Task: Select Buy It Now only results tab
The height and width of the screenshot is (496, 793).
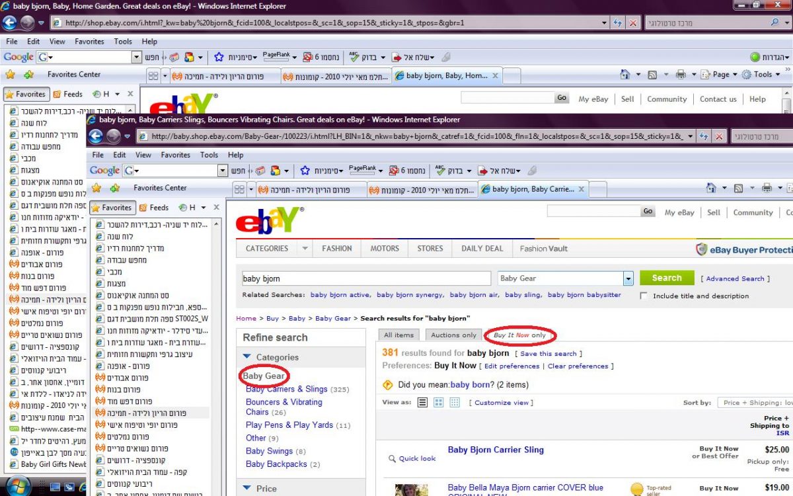Action: [519, 335]
